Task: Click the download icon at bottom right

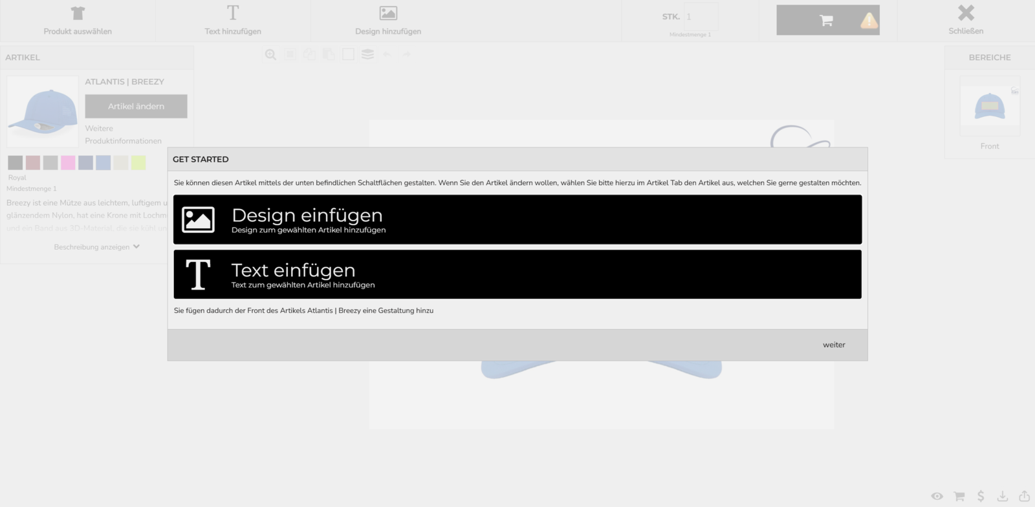Action: coord(1002,496)
